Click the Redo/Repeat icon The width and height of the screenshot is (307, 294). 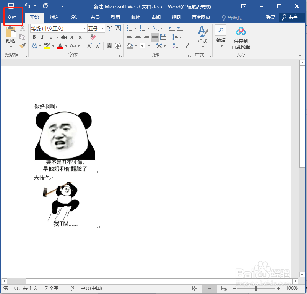pyautogui.click(x=45, y=6)
